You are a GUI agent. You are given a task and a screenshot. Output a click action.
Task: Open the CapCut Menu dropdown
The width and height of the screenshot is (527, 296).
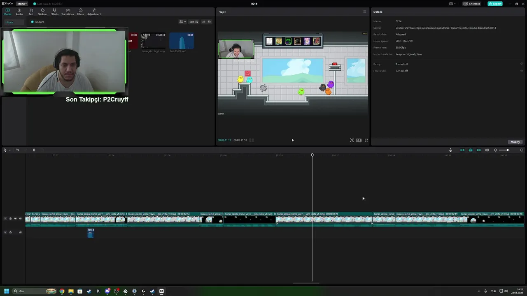pyautogui.click(x=22, y=4)
